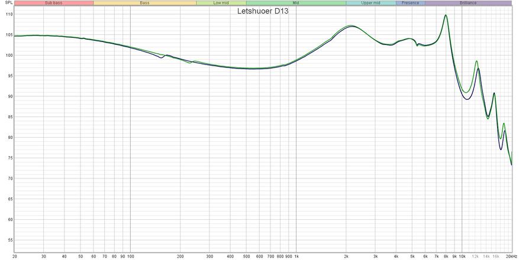Click the 8k frequency axis label

click(x=446, y=256)
